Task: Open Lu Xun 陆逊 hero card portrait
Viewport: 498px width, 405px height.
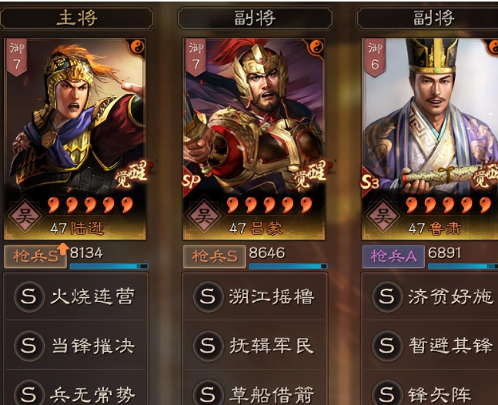Action: 75,139
